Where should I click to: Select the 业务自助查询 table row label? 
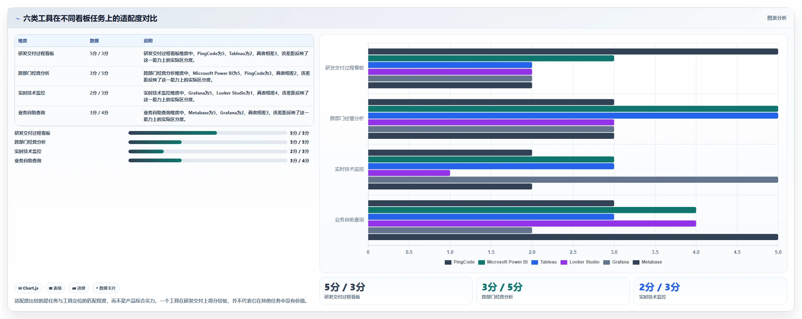[x=32, y=113]
